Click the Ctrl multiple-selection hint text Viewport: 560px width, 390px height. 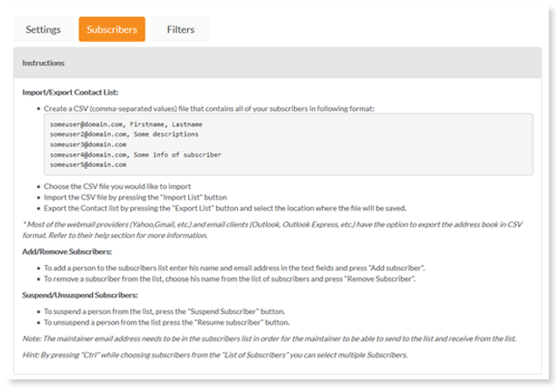215,355
